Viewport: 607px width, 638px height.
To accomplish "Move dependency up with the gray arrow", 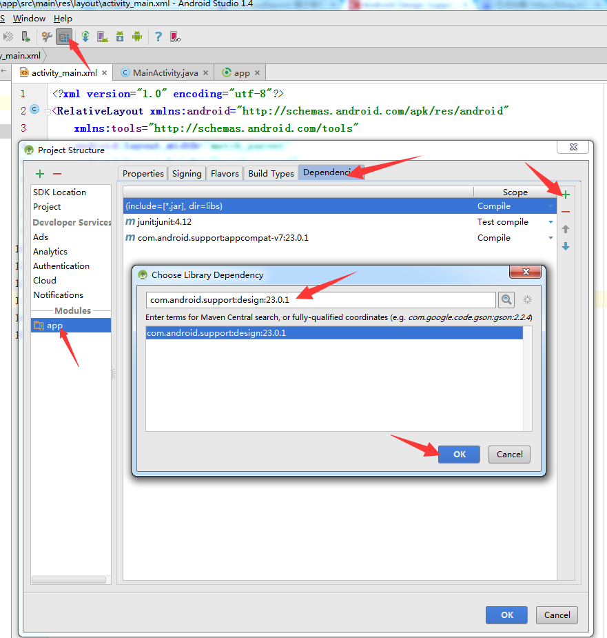I will coord(566,229).
